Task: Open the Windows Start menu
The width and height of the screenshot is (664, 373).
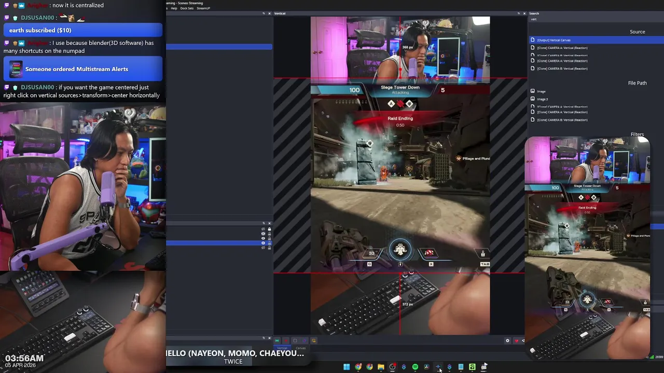Action: click(347, 367)
